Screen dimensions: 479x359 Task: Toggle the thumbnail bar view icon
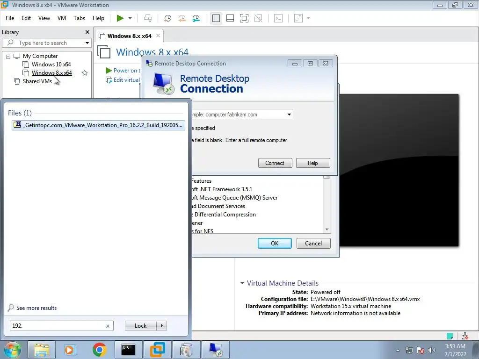(x=230, y=18)
